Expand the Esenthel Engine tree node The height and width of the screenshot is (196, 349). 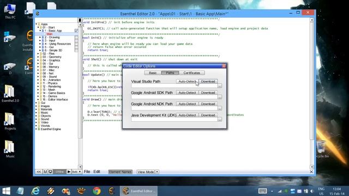pyautogui.click(x=37, y=129)
